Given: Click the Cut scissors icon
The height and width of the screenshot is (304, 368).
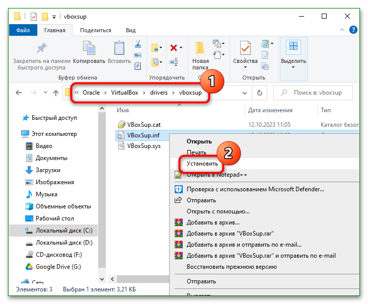Looking at the screenshot, I should click(x=138, y=44).
